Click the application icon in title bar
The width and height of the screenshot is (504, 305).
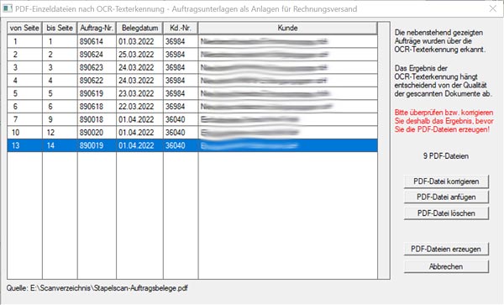tap(8, 8)
